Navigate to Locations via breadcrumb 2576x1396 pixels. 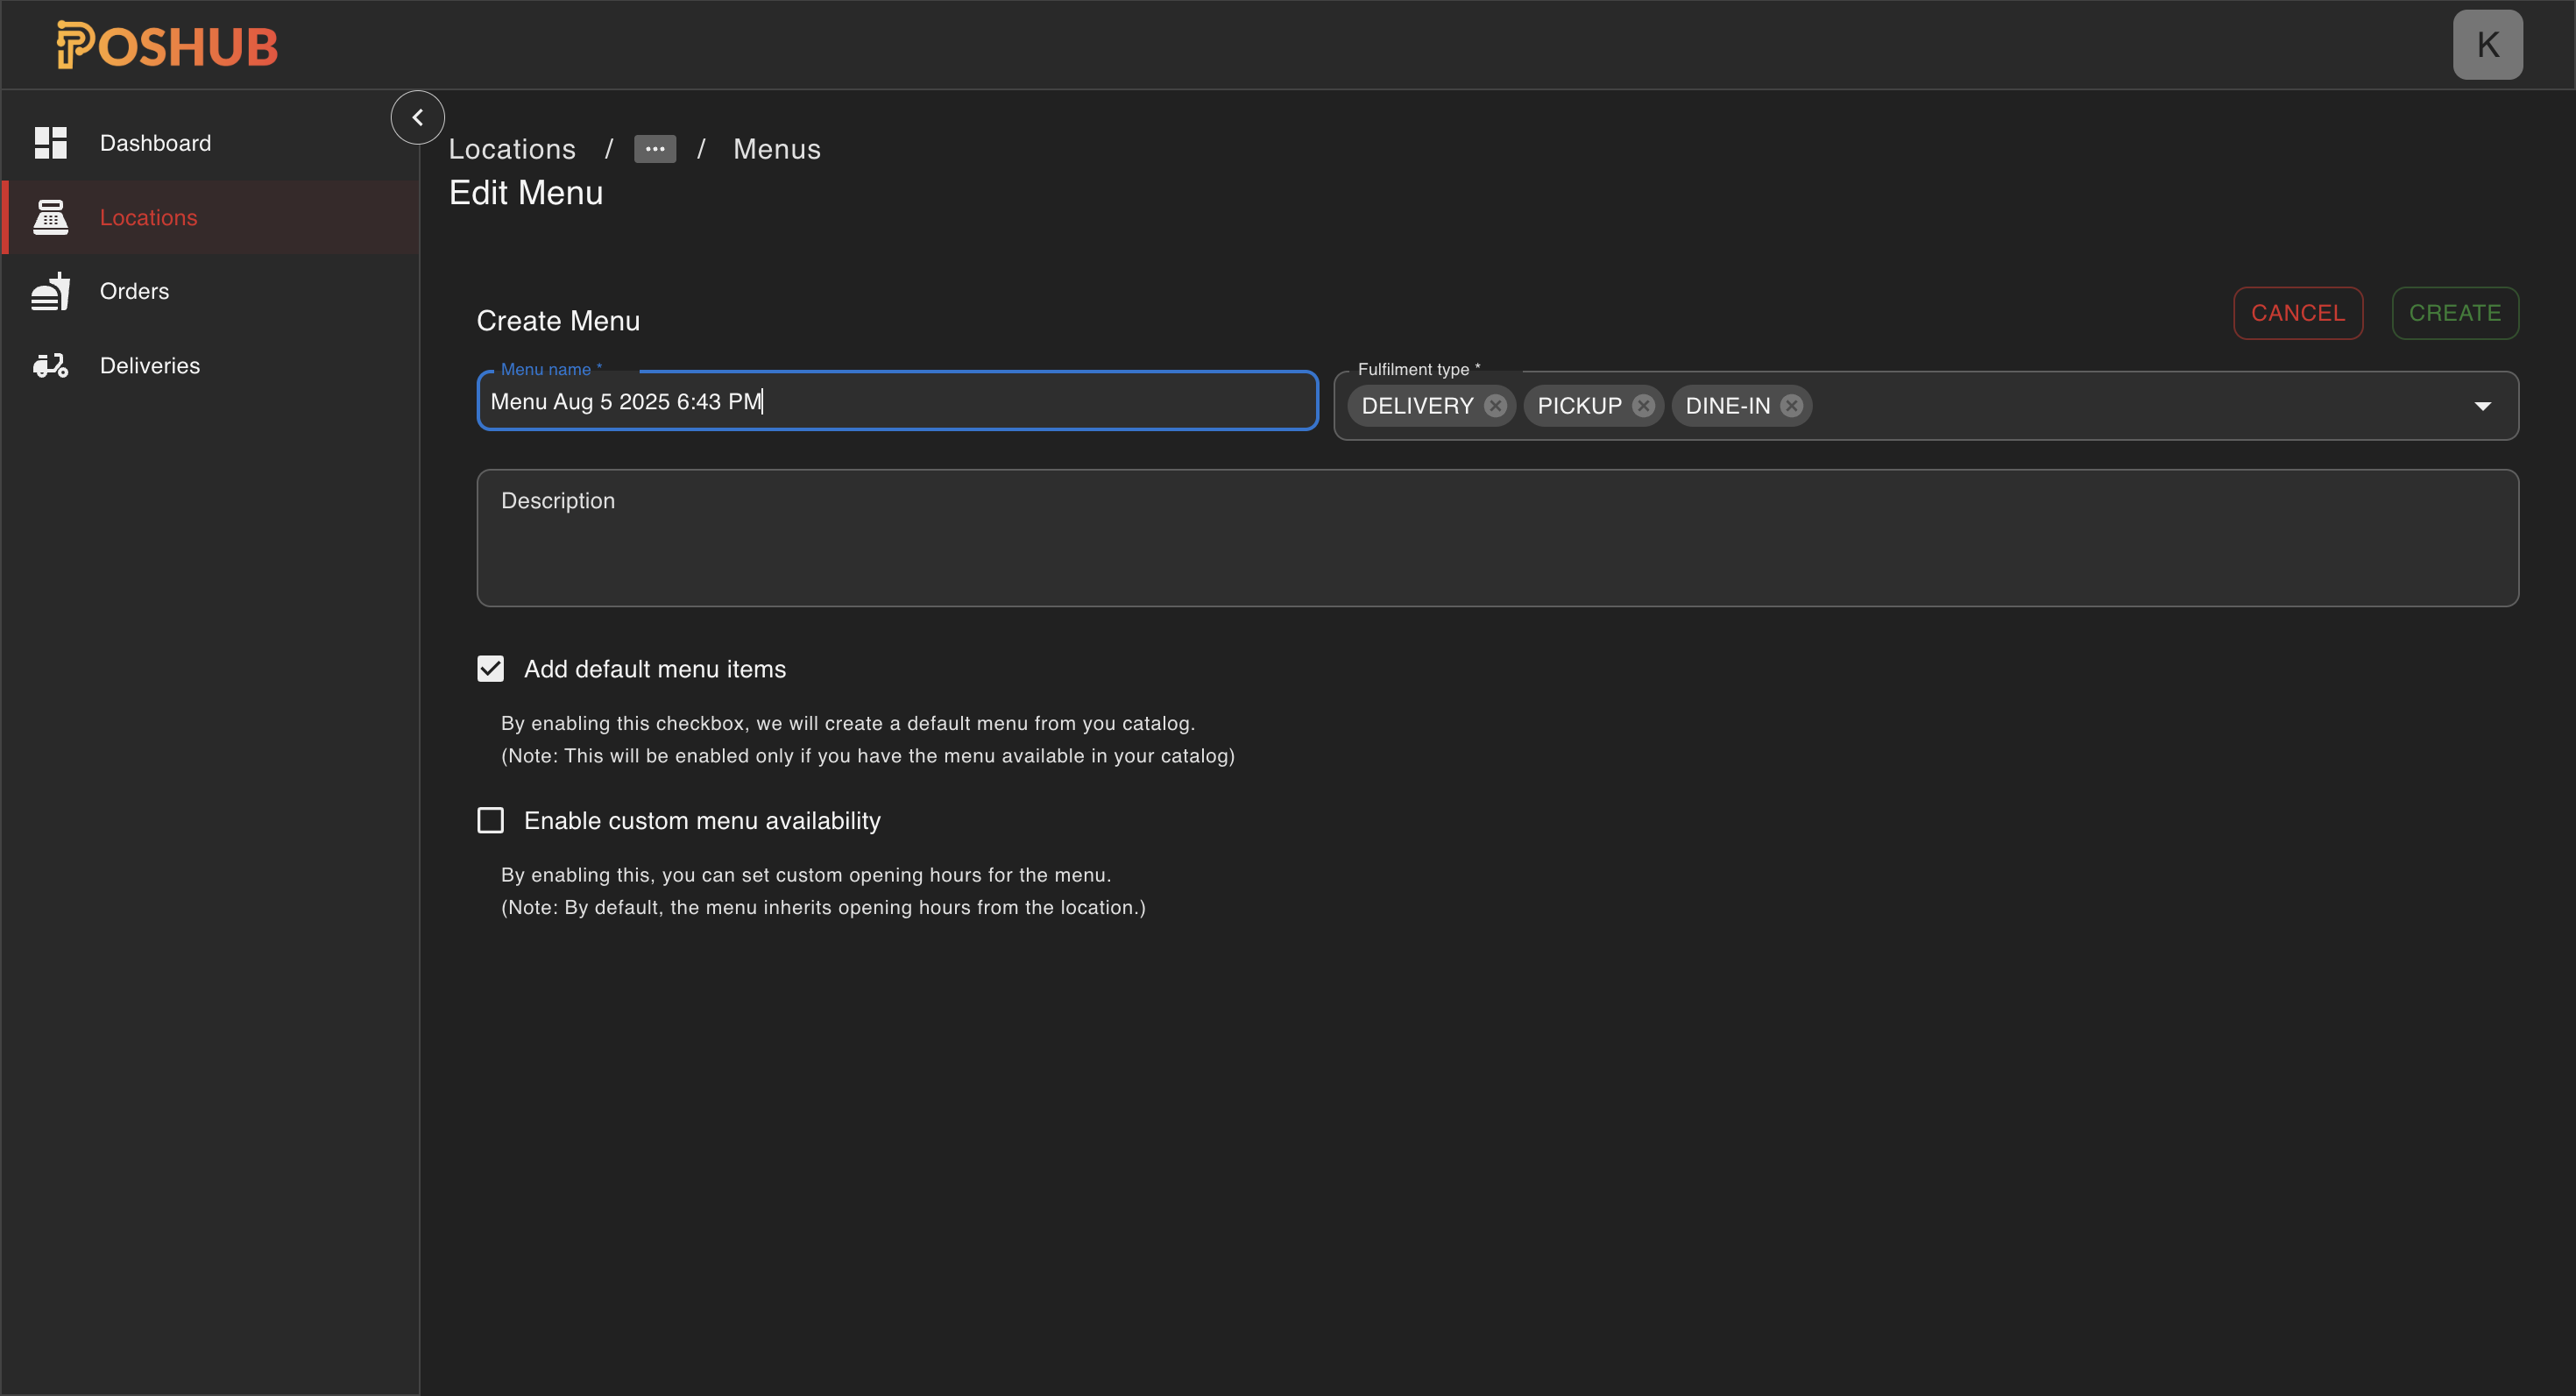(x=512, y=148)
